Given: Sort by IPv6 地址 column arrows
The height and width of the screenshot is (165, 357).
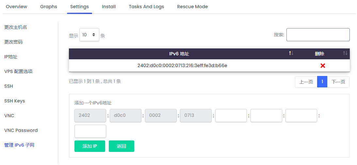Looking at the screenshot, I should (x=291, y=53).
